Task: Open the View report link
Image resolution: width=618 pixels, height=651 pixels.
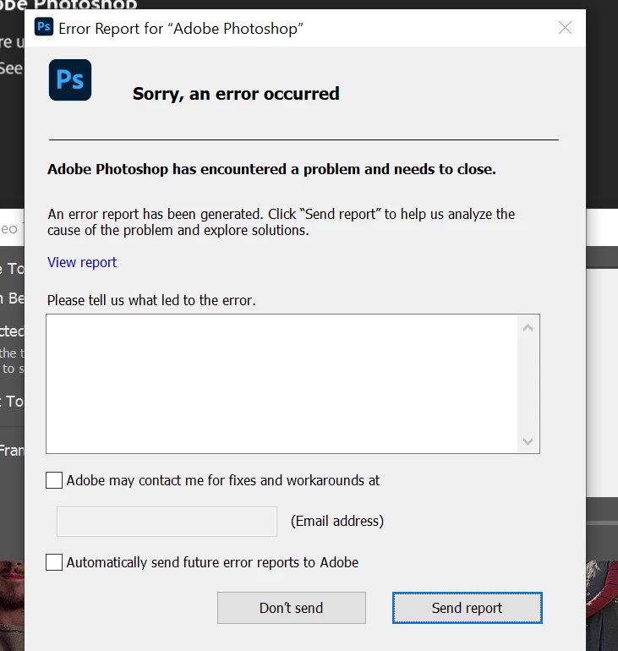Action: [82, 262]
